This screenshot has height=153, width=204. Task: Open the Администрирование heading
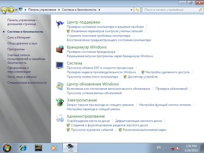tap(86, 116)
